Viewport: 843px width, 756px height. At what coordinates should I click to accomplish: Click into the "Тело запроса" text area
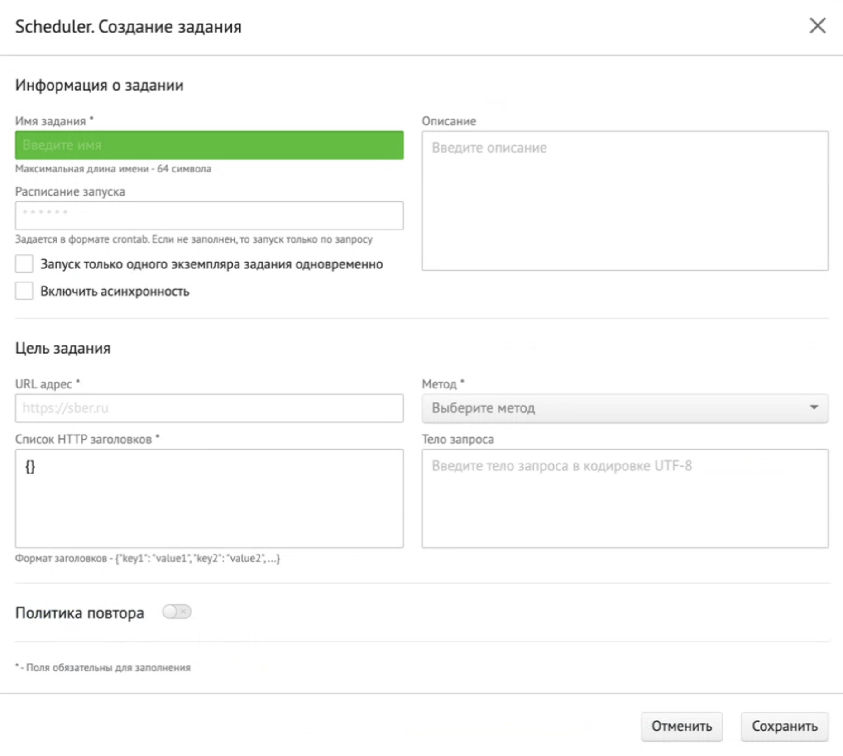(625, 498)
